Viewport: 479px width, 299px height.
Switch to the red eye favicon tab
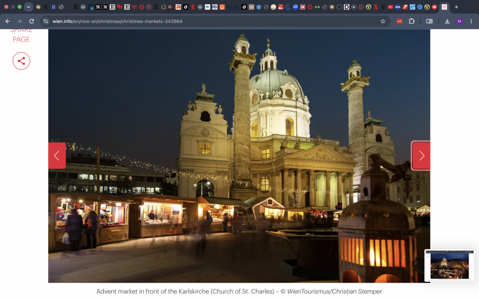click(434, 7)
